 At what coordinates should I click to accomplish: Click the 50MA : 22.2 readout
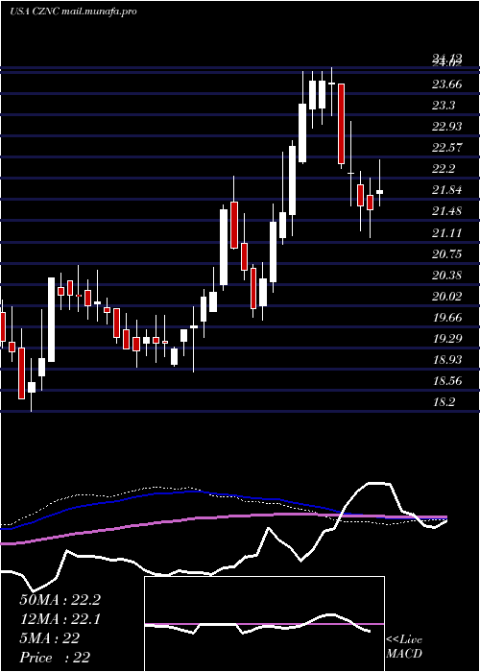click(60, 600)
